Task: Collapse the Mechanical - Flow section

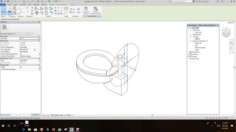Action: pos(39,58)
